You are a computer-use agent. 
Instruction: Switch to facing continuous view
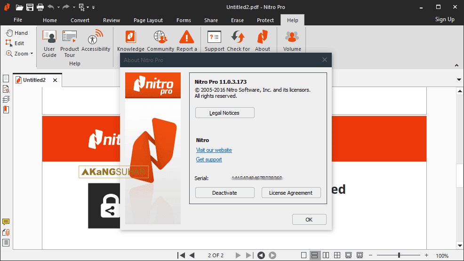pos(337,255)
